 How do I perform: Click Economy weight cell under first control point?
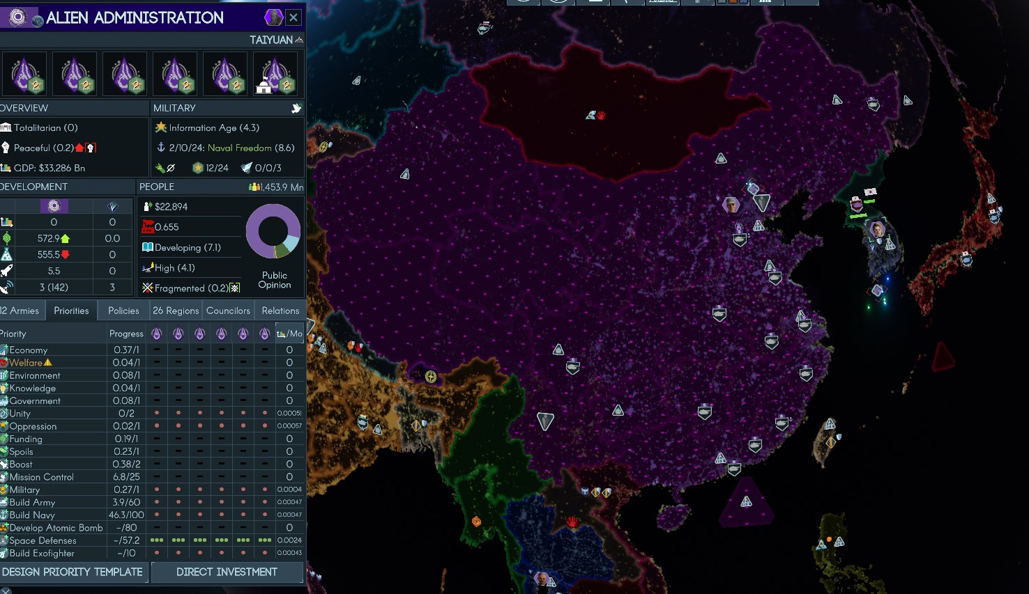pyautogui.click(x=157, y=350)
